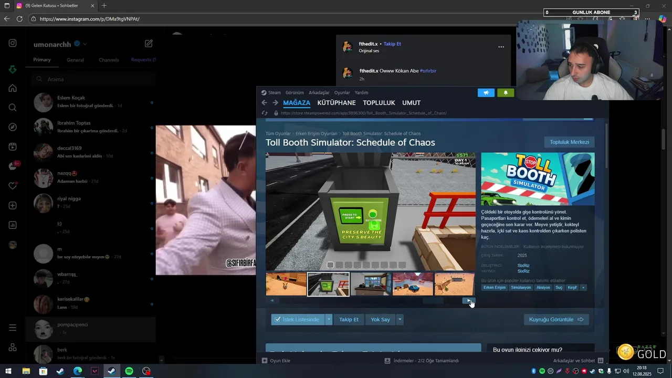Click Instagram create plus icon

[x=13, y=205]
